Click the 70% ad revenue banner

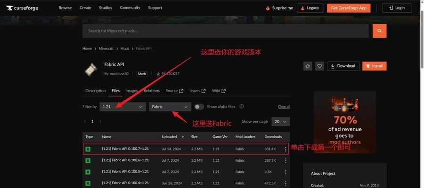(345, 122)
